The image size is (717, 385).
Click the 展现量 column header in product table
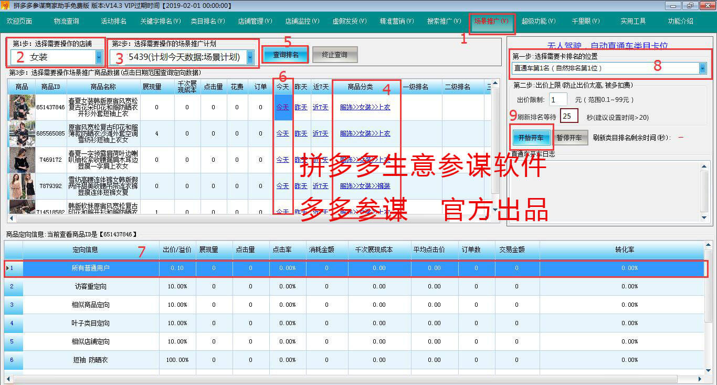pos(157,87)
